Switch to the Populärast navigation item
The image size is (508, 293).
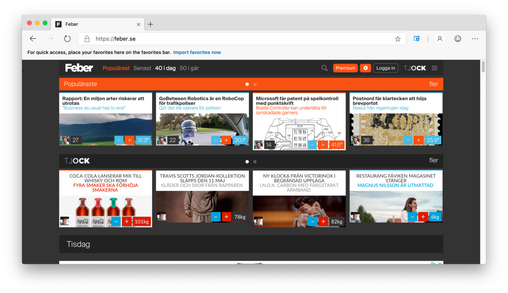point(116,68)
